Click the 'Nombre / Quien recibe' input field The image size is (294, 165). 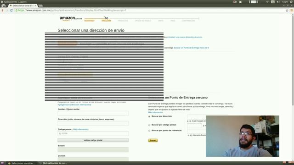point(93,113)
